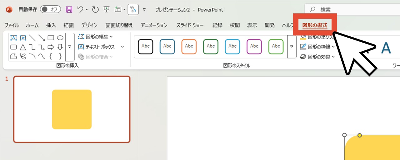Select the horizontal text box shape
Screen dimensions: 400x160
coord(13,38)
